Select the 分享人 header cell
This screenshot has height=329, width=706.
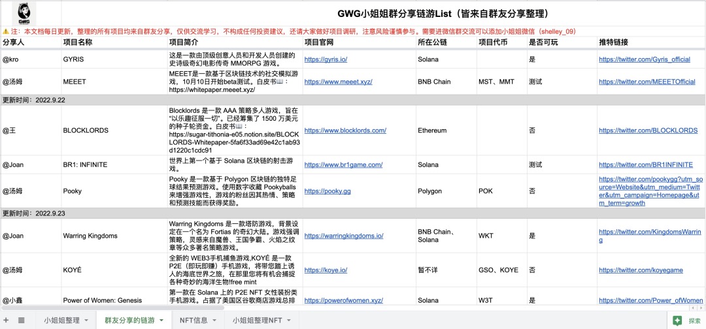pyautogui.click(x=31, y=42)
